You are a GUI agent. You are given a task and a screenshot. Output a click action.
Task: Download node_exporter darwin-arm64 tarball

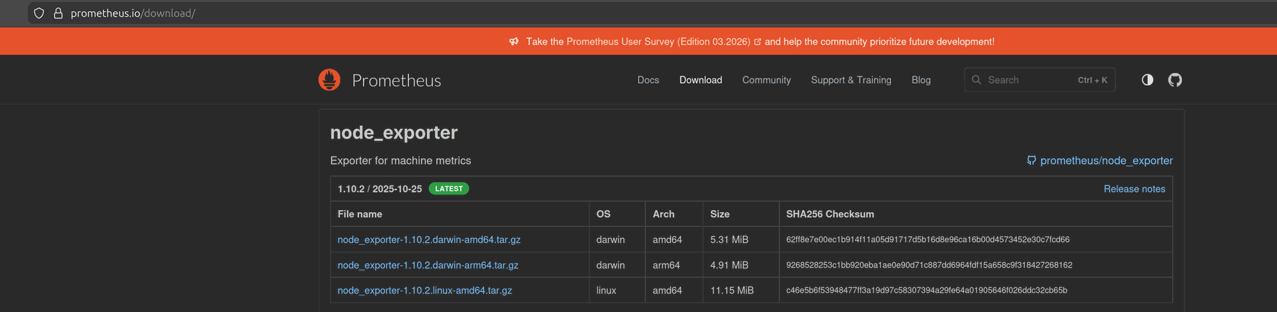(x=428, y=265)
